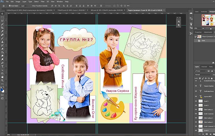
Task: Select the Pen tool
Action: (x=2, y=63)
